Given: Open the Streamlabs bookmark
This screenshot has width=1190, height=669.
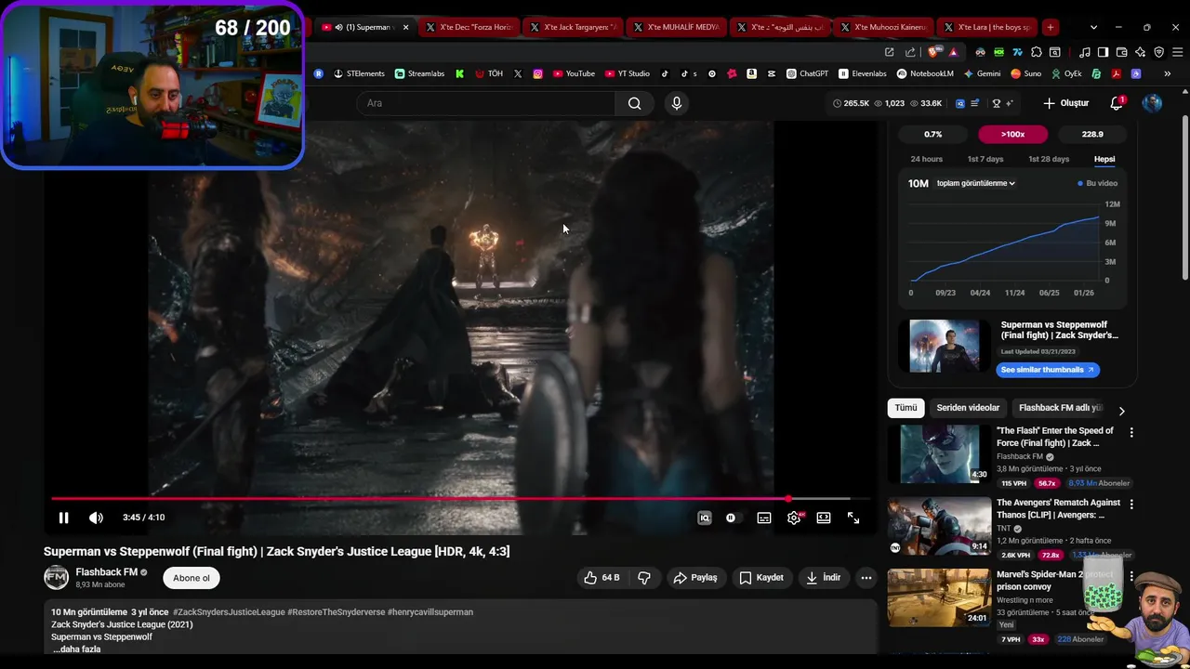Looking at the screenshot, I should 419,73.
